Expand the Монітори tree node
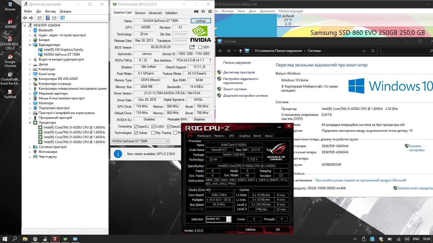The image size is (433, 243). tap(30, 103)
